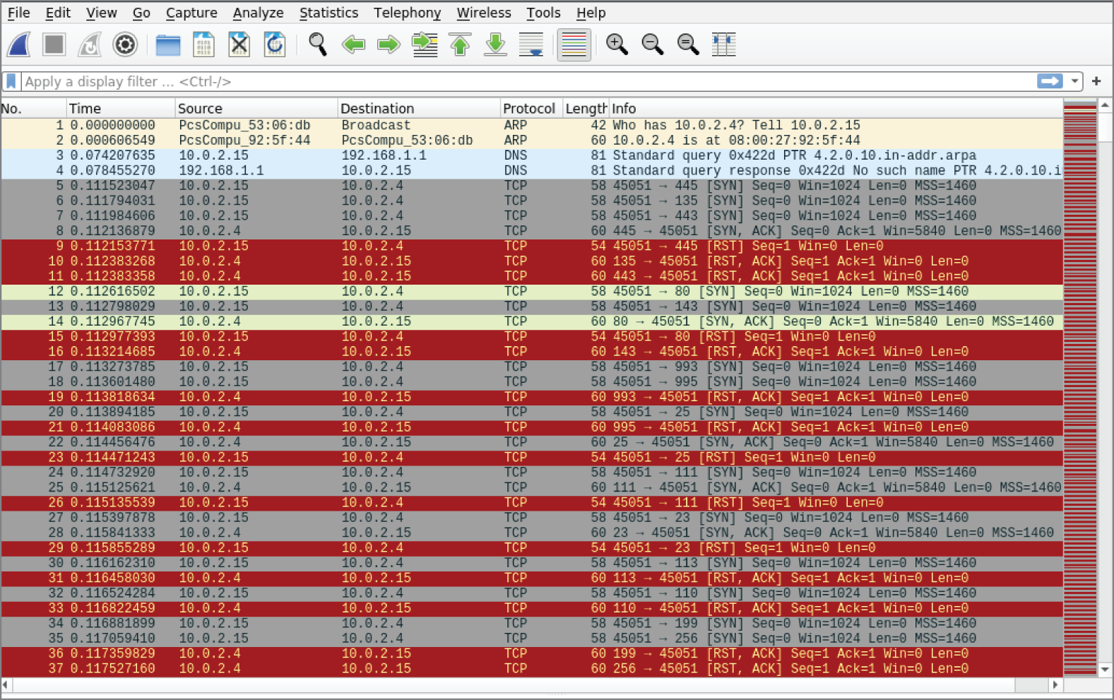The width and height of the screenshot is (1114, 700).
Task: Open the Statistics menu
Action: [328, 13]
